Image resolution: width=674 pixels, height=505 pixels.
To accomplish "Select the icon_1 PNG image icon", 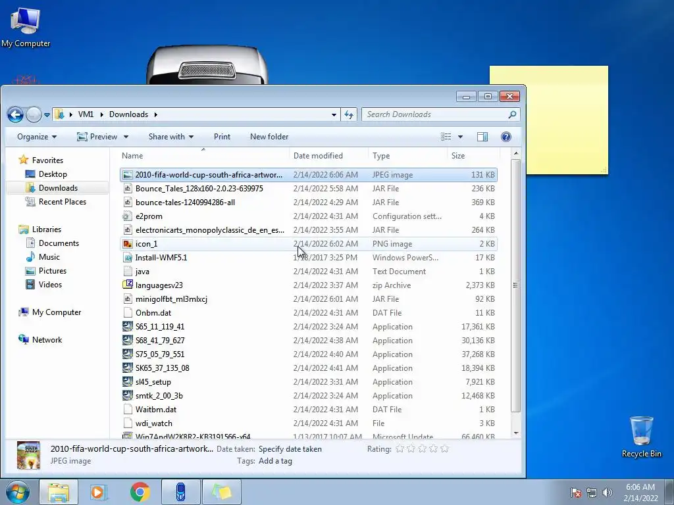I will pyautogui.click(x=127, y=244).
